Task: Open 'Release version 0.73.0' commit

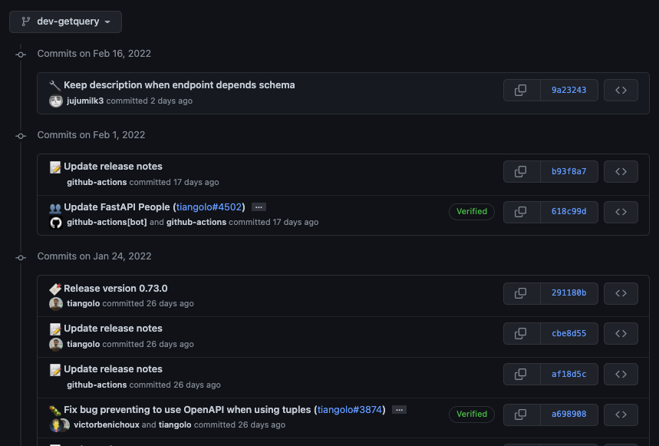Action: 116,289
